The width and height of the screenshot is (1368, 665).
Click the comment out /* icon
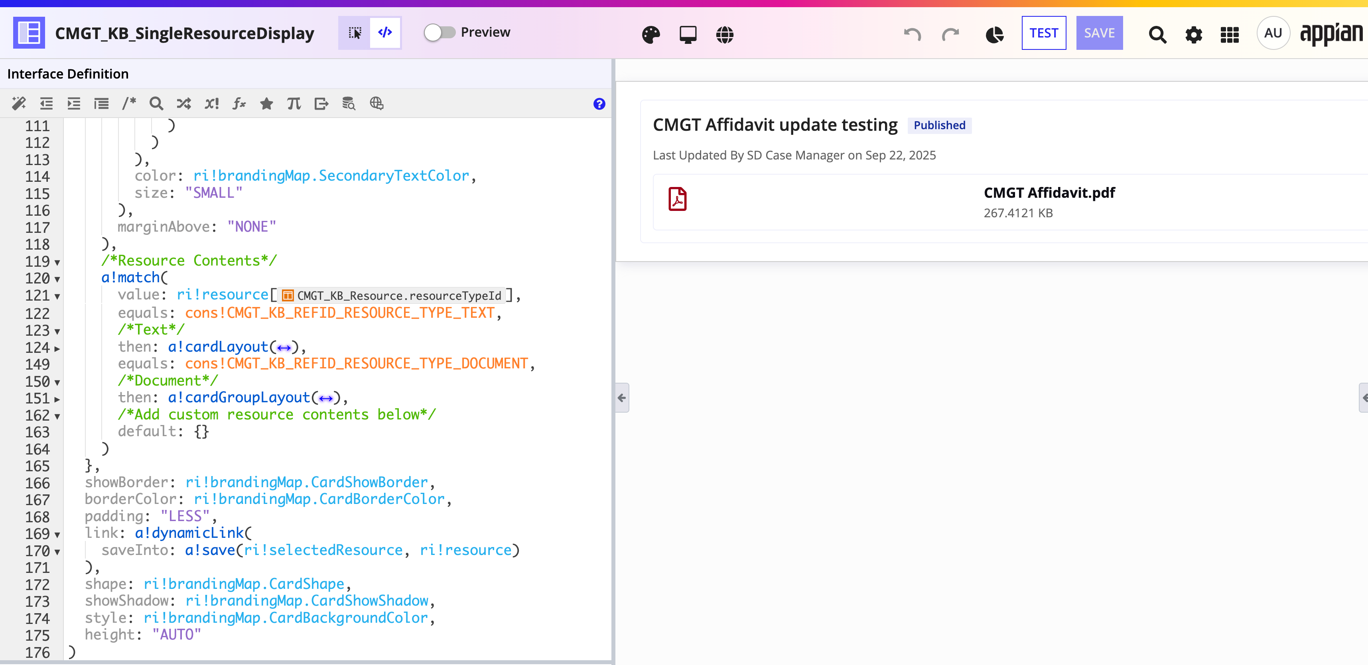pos(129,104)
